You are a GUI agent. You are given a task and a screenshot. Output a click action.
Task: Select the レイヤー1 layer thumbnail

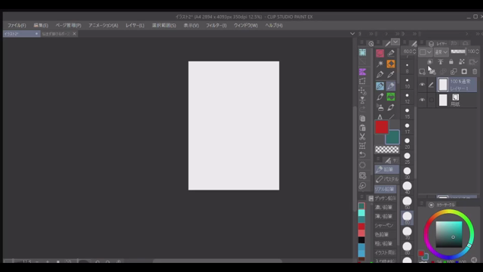click(443, 85)
